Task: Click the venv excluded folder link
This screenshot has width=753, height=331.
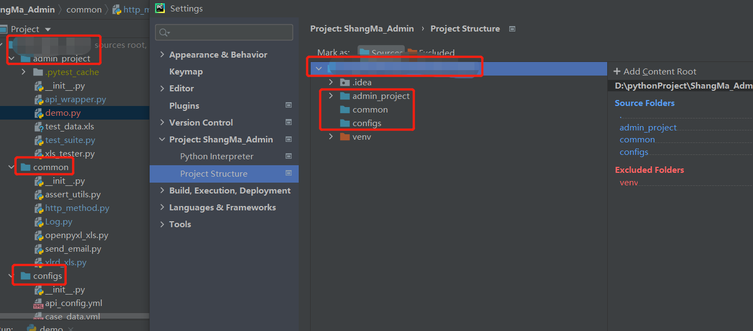Action: tap(628, 183)
